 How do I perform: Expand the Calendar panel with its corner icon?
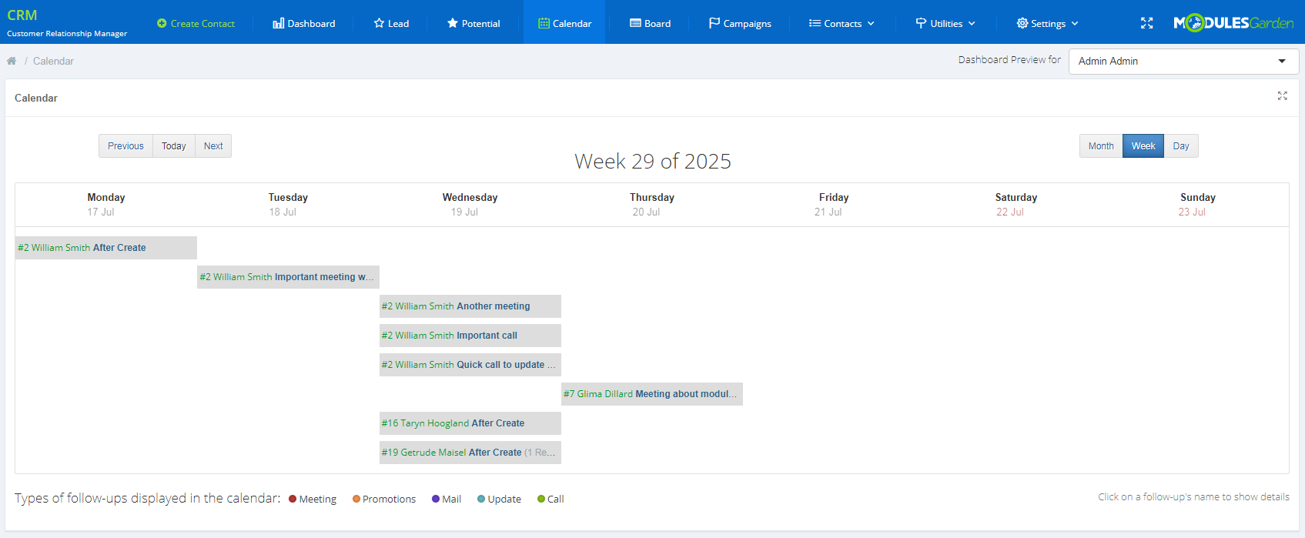[1282, 96]
